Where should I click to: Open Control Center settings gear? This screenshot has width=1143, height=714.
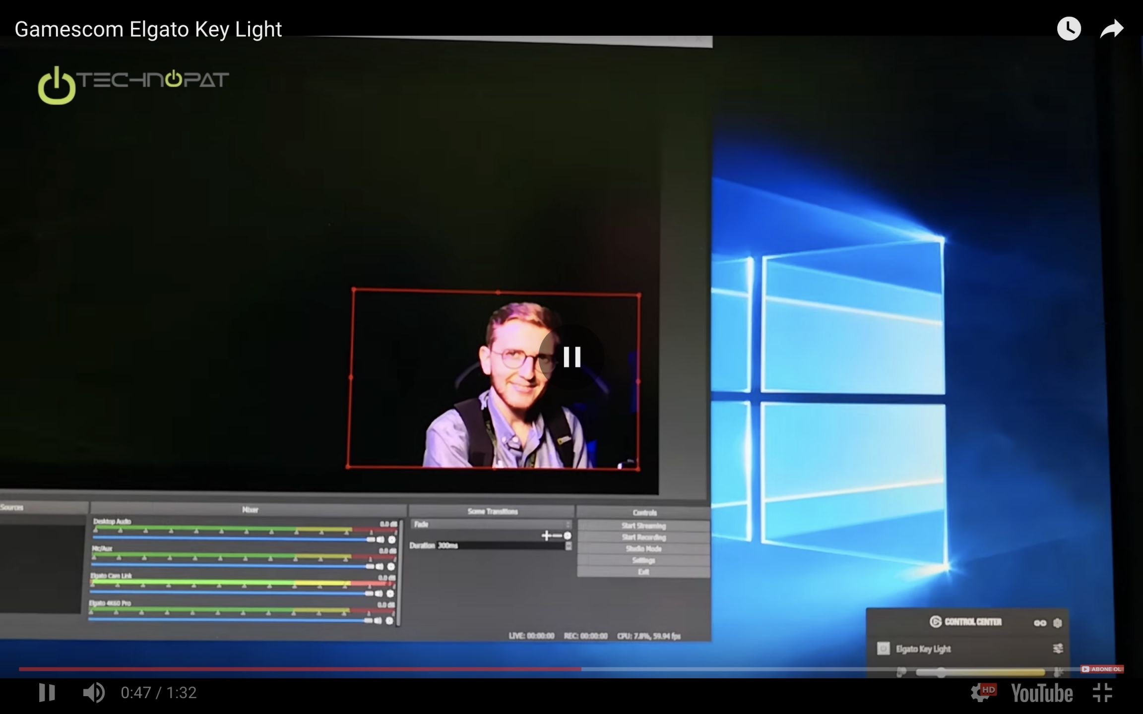coord(1057,623)
